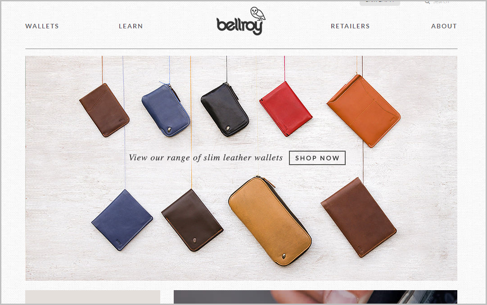Click the Bellroy owl logo
Viewport: 487px width, 305px height.
pos(241,21)
